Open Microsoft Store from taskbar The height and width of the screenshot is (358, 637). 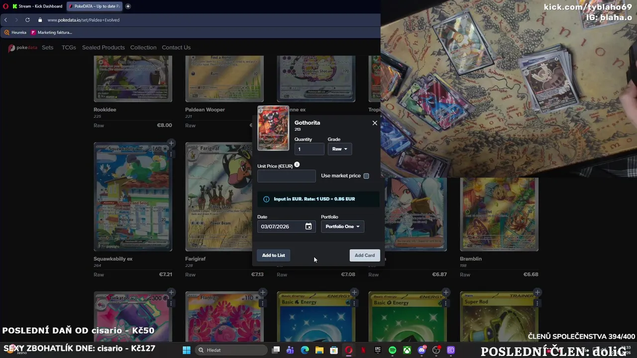coord(334,350)
